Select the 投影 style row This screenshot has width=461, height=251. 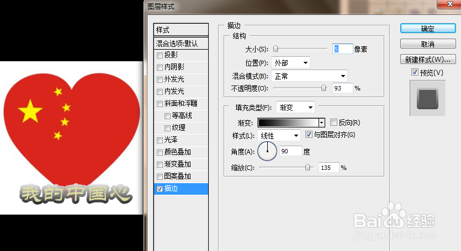tap(181, 55)
